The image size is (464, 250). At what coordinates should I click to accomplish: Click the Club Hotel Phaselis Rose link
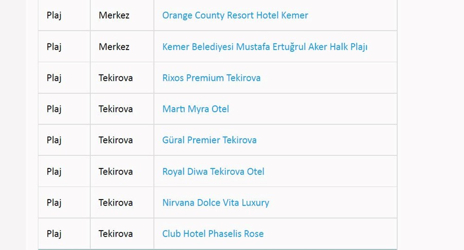(213, 234)
